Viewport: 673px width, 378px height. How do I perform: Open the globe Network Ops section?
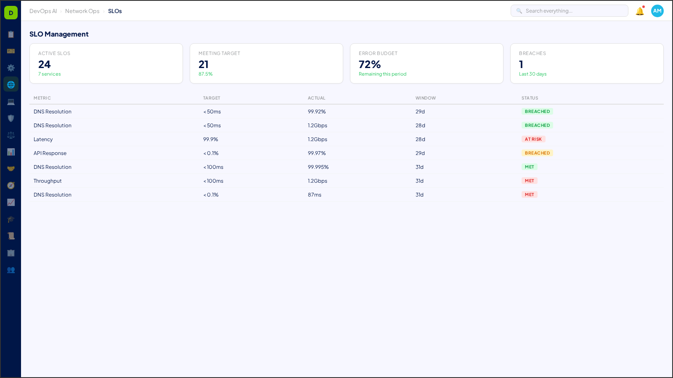pos(11,84)
